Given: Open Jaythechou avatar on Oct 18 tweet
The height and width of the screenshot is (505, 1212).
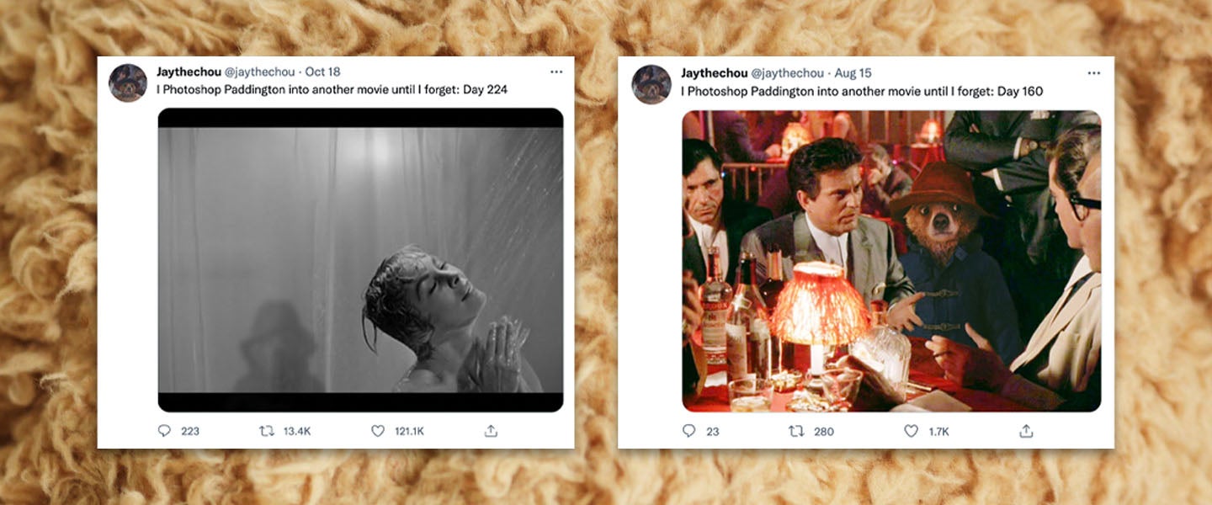Looking at the screenshot, I should 128,83.
